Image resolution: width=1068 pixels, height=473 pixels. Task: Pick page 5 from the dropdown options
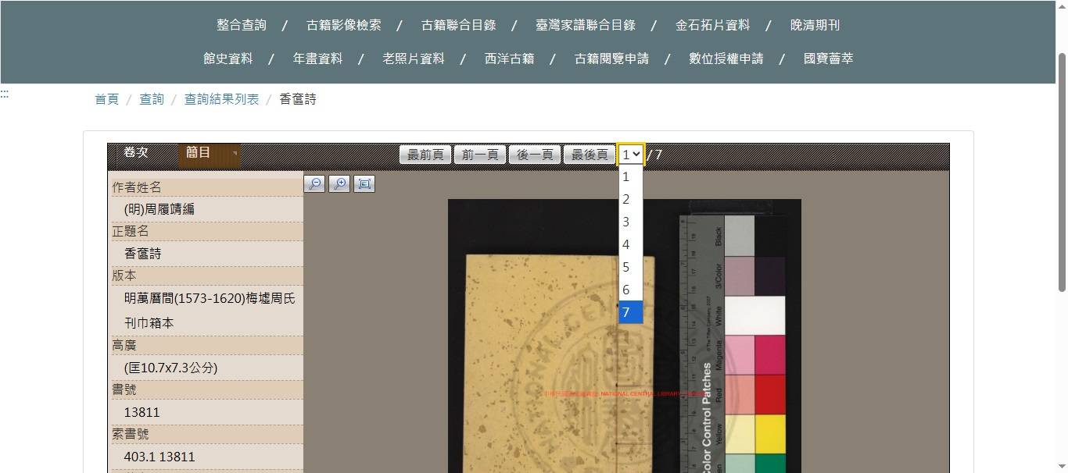[x=630, y=267]
